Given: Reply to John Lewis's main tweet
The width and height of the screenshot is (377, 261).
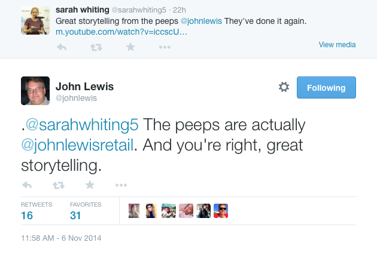Looking at the screenshot, I should pyautogui.click(x=26, y=185).
